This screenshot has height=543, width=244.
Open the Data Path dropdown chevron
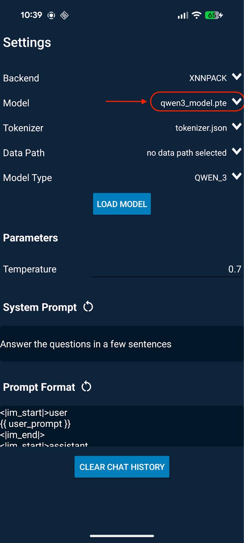[237, 152]
